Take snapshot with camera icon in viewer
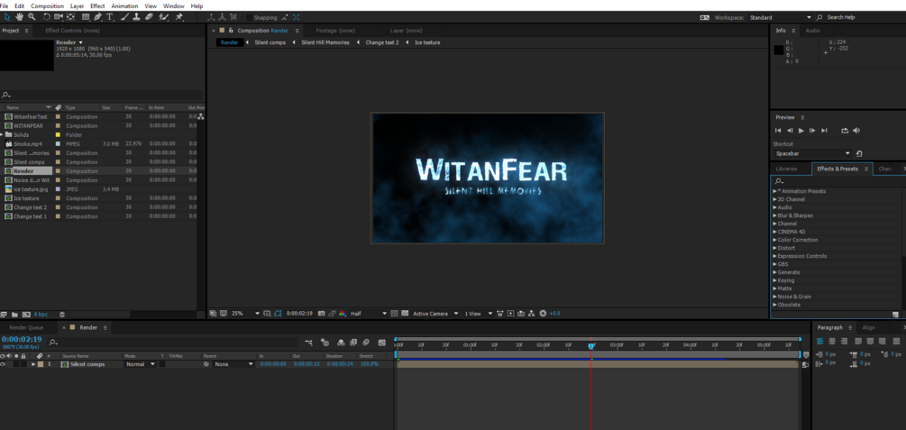The height and width of the screenshot is (430, 906). click(x=321, y=313)
